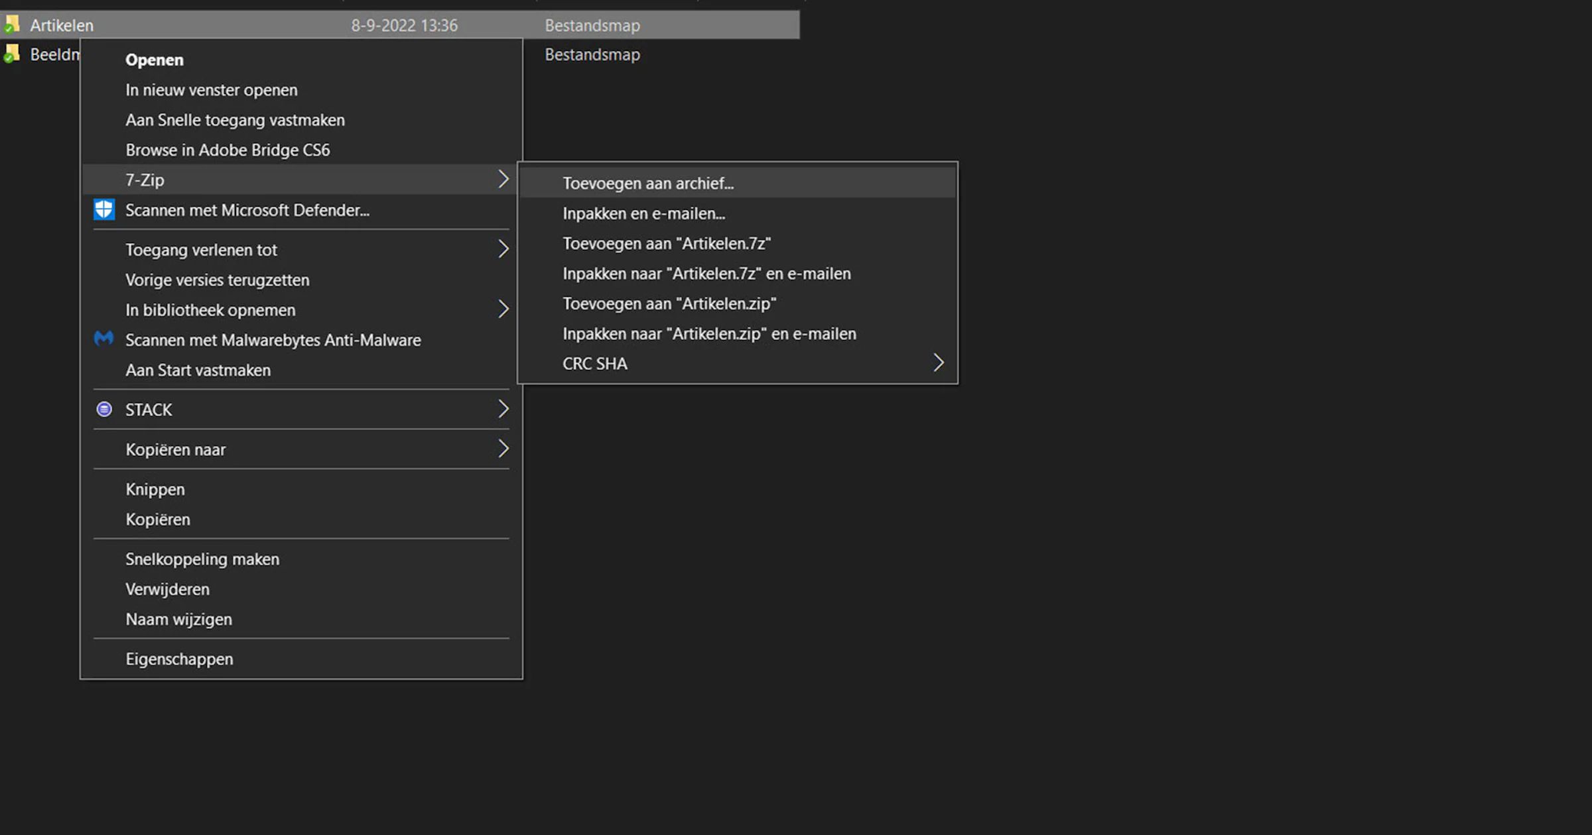1592x835 pixels.
Task: Click the Beeldm folder icon
Action: tap(12, 54)
